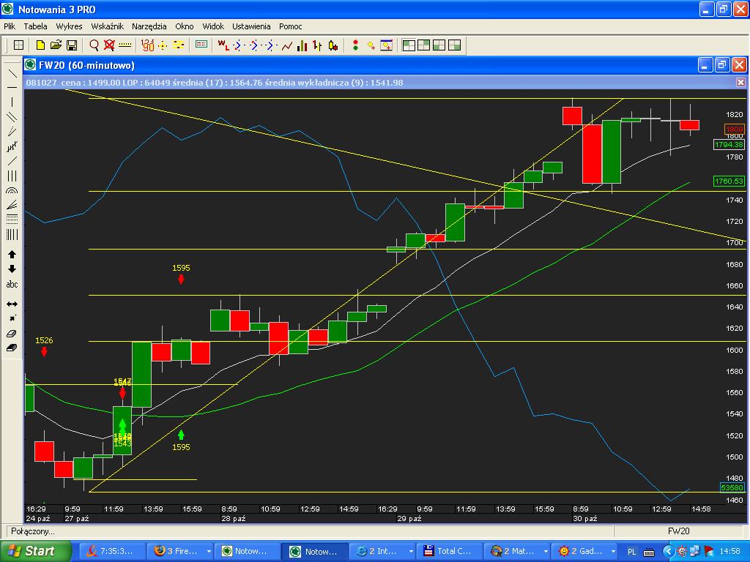Select the vertical line drawing tool
The image size is (750, 562).
tap(12, 102)
